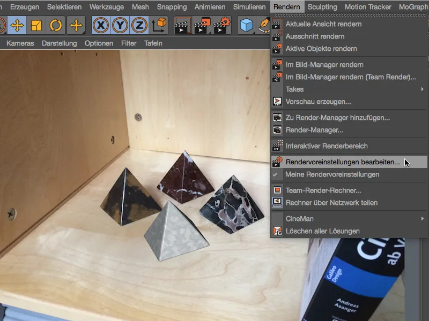
Task: Open the Mesh menu
Action: [x=140, y=7]
